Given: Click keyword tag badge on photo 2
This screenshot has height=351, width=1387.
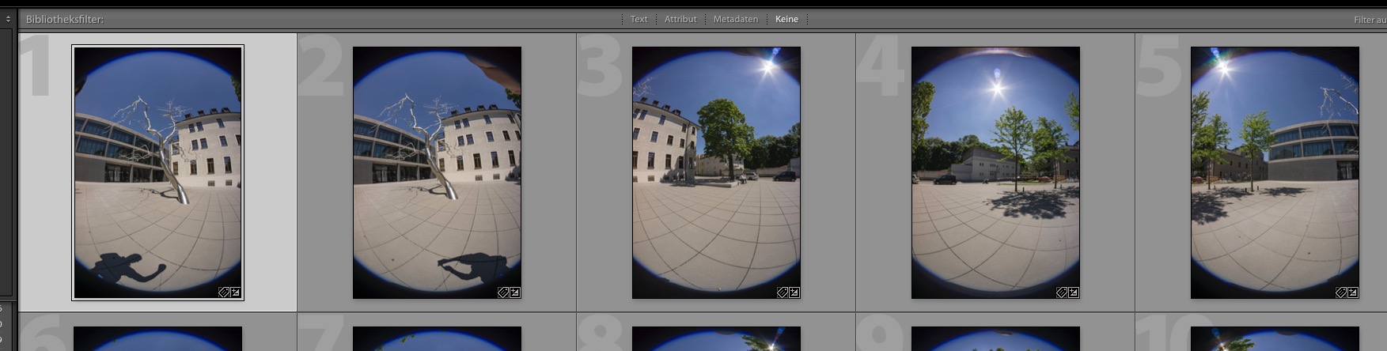Looking at the screenshot, I should (502, 292).
